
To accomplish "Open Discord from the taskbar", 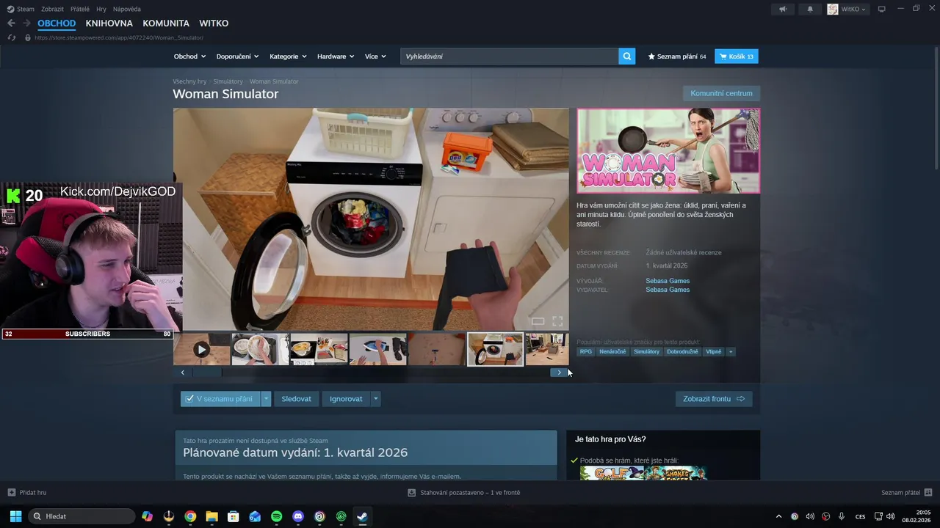I will (x=298, y=516).
